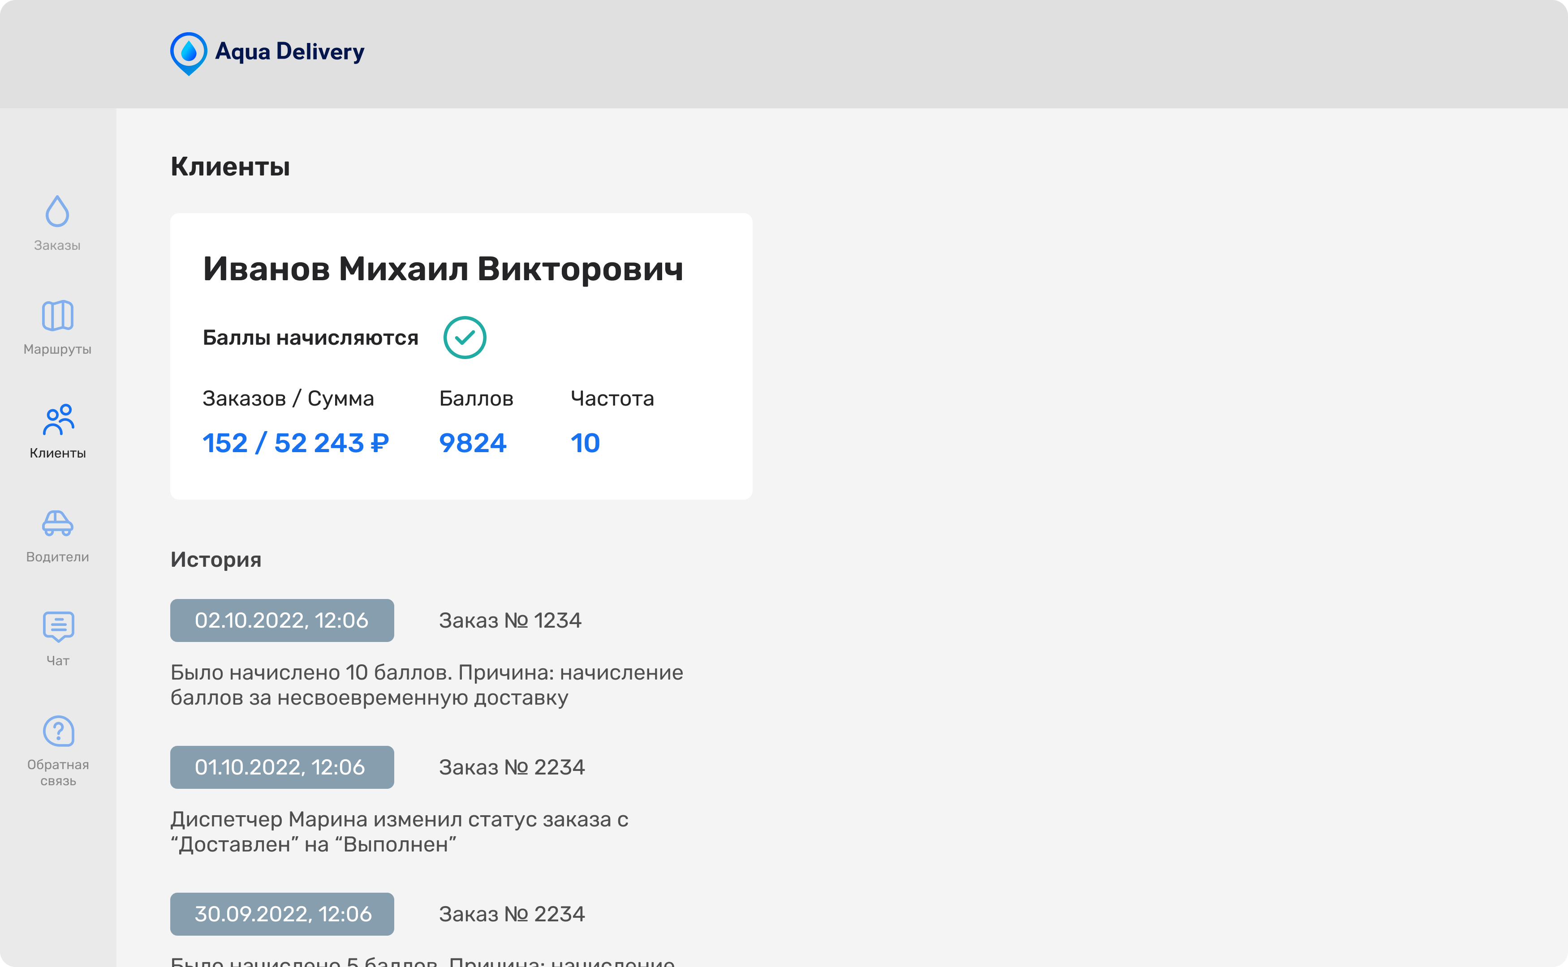Select the 01.10.2022, 12:06 date badge
The image size is (1568, 967).
click(x=282, y=767)
